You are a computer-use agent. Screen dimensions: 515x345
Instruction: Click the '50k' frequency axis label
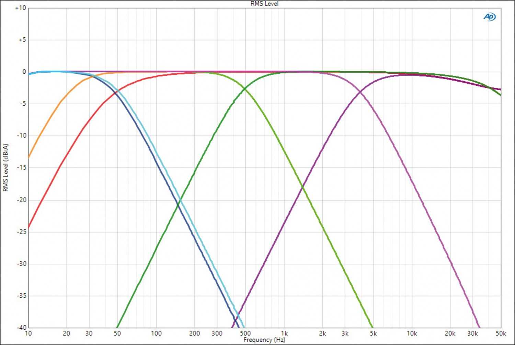point(501,333)
